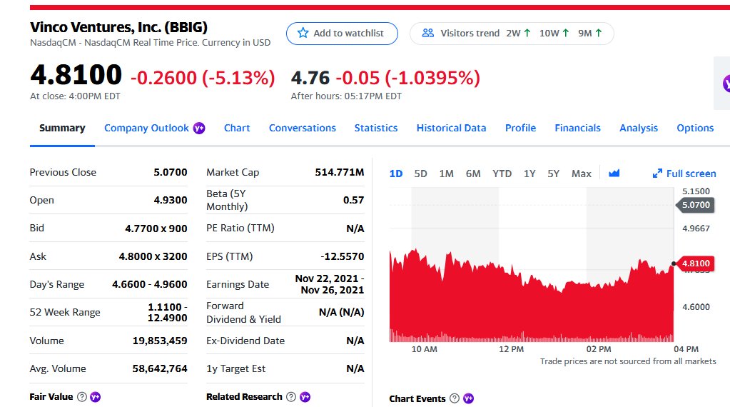
Task: Open the Analysis tab
Action: coord(639,128)
